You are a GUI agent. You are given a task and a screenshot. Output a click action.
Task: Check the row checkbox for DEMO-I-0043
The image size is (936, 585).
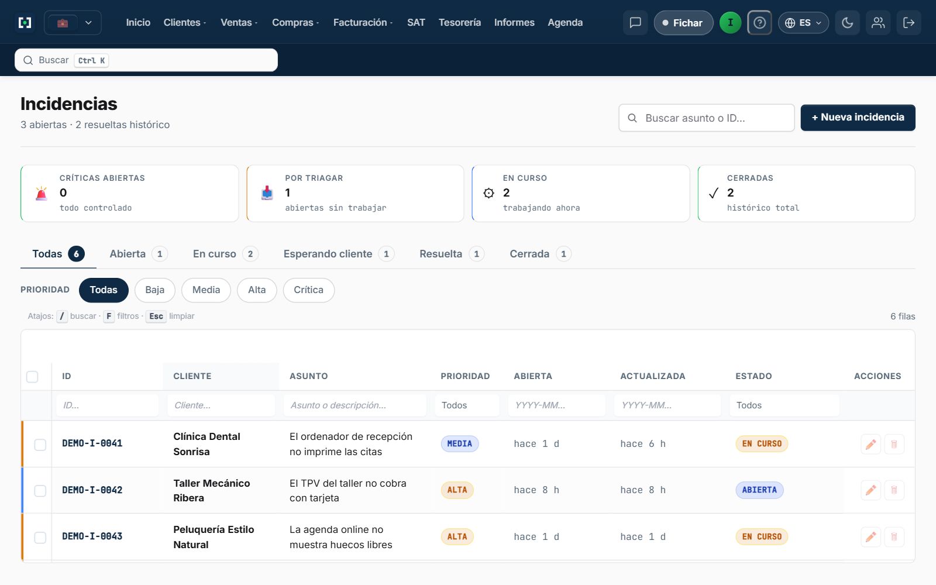pyautogui.click(x=40, y=538)
